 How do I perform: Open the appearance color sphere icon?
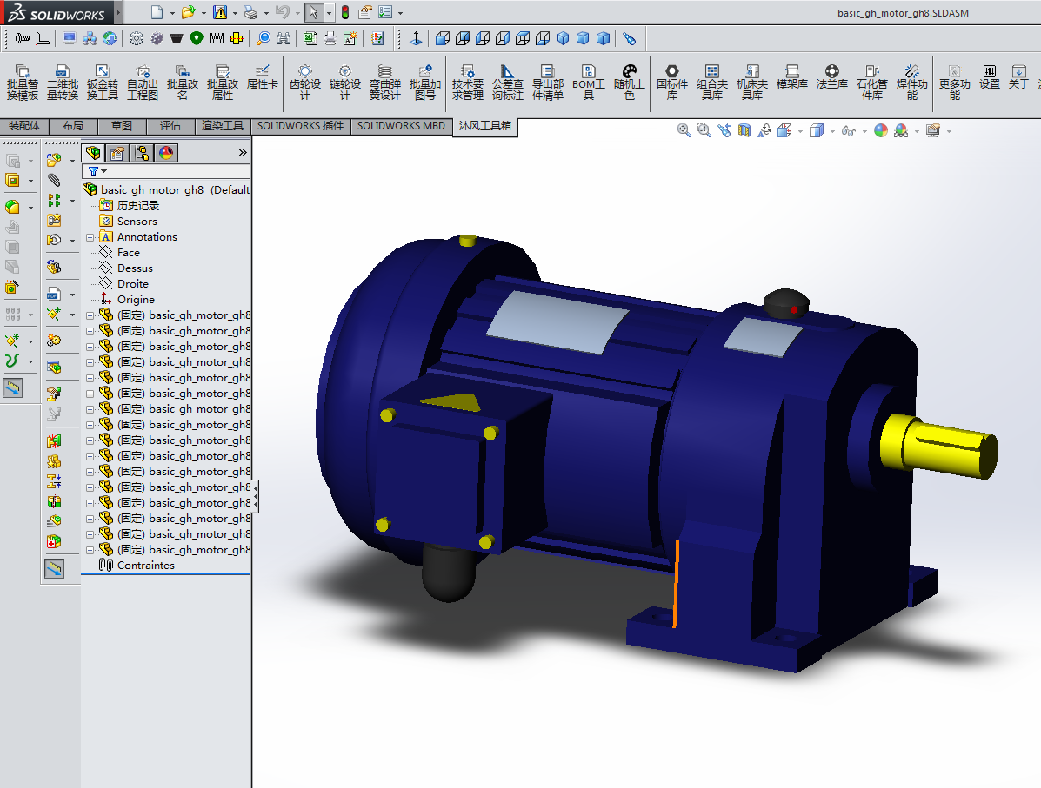coord(880,130)
